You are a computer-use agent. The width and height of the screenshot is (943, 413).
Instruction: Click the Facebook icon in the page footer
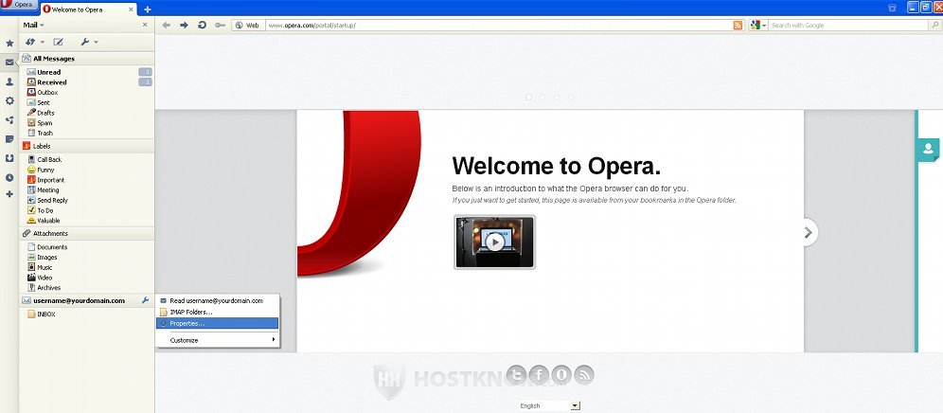pos(539,375)
